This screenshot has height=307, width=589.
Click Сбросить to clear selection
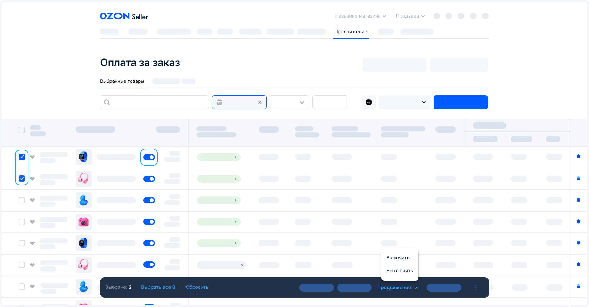197,287
